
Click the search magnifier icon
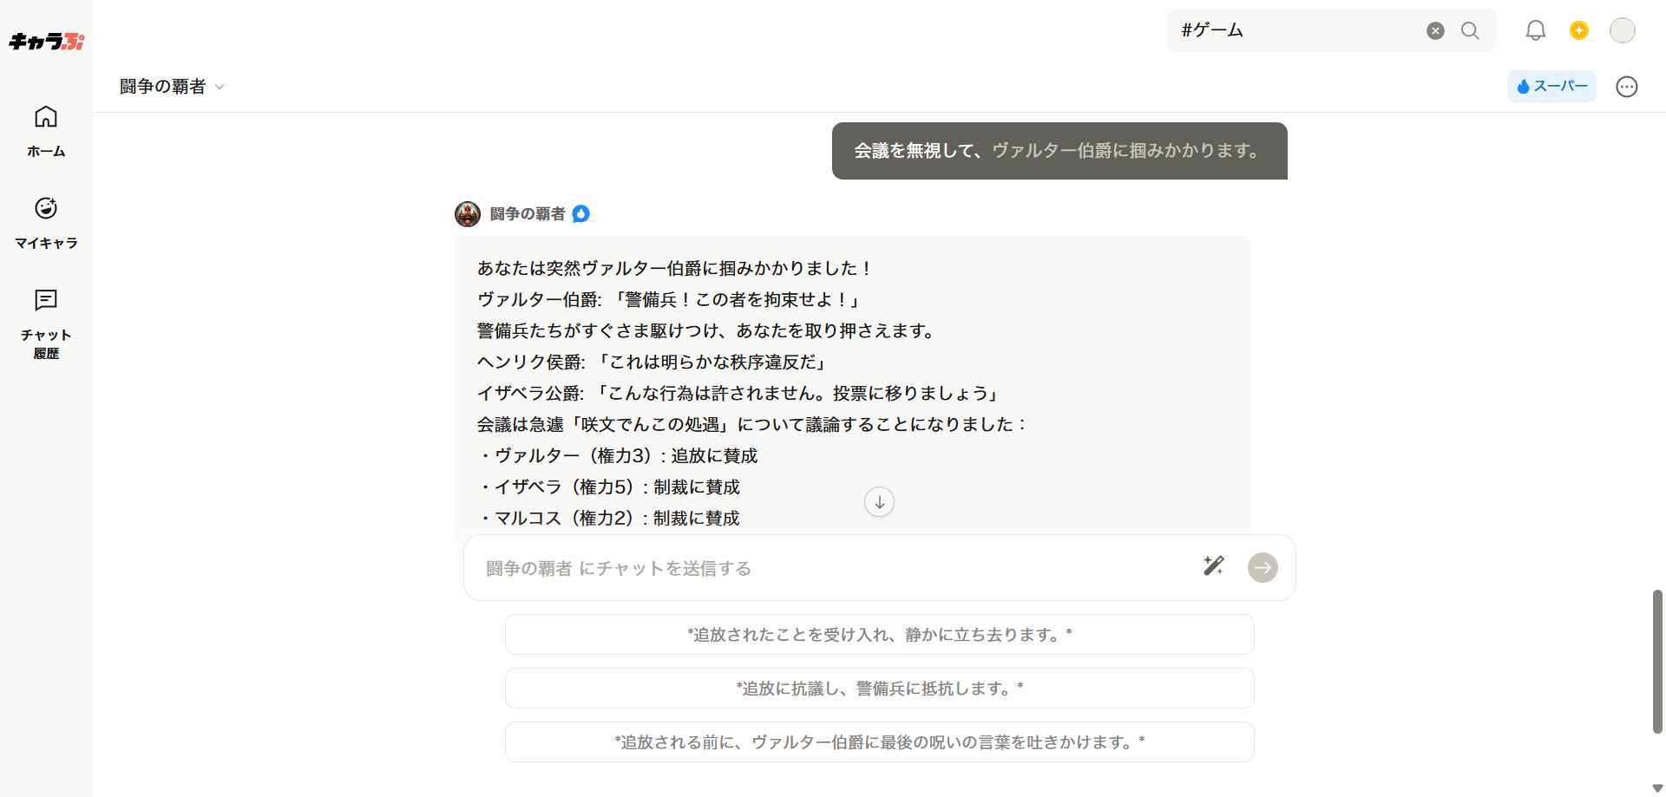pos(1470,31)
